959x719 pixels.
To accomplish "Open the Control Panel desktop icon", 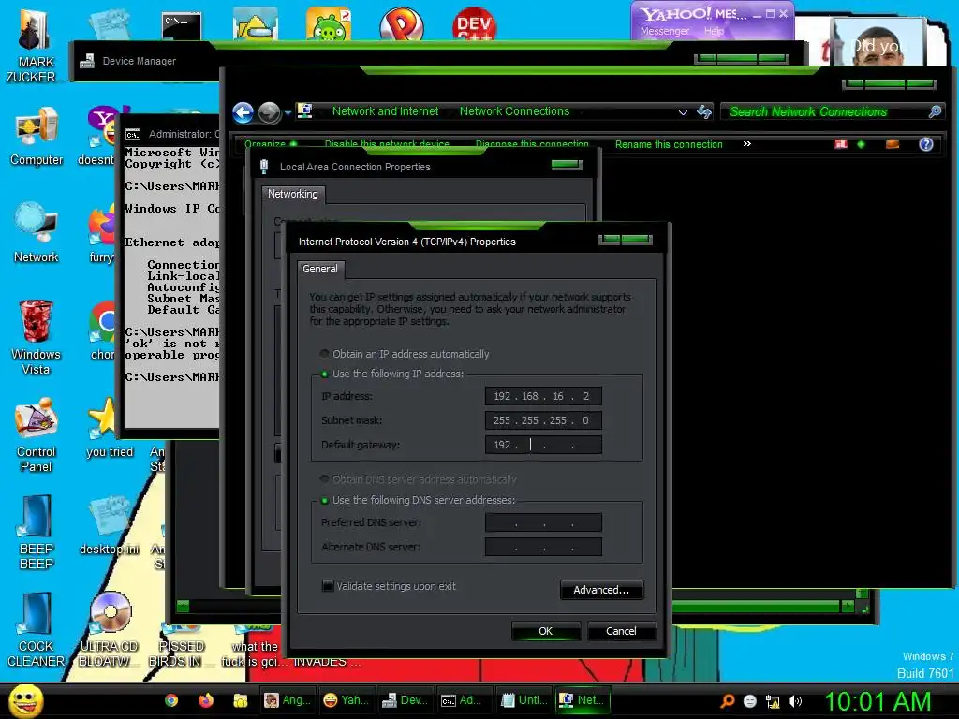I will [x=37, y=435].
